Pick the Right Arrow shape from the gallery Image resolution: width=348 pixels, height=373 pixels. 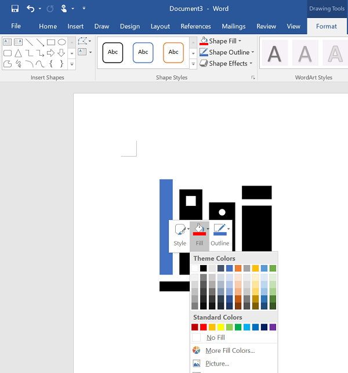50,53
